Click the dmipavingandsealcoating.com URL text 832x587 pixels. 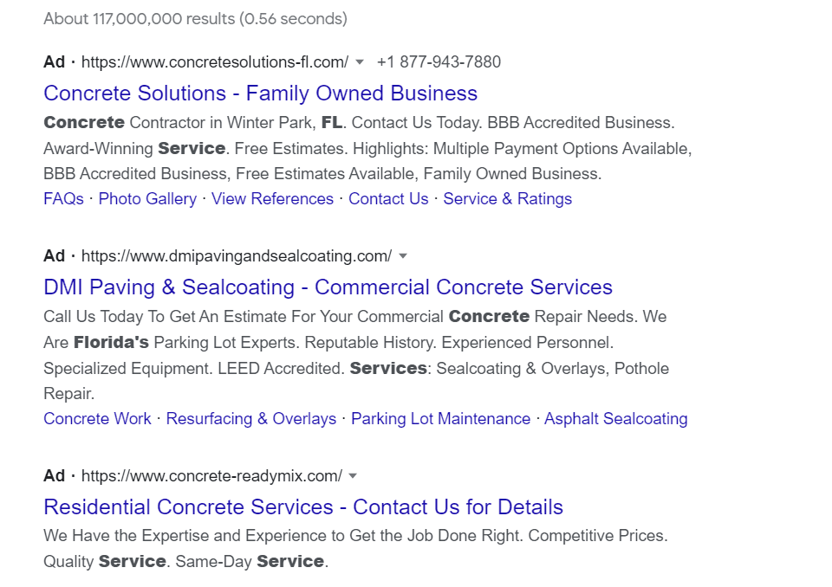coord(236,256)
